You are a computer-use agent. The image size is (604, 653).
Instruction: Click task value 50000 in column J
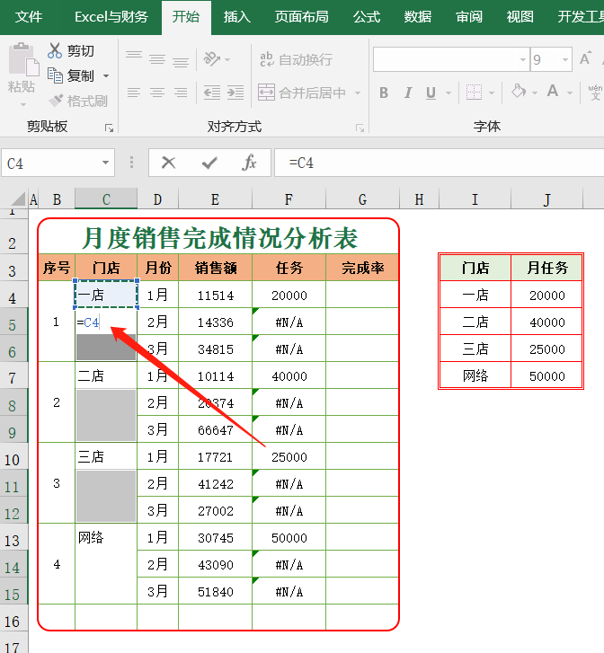click(546, 375)
